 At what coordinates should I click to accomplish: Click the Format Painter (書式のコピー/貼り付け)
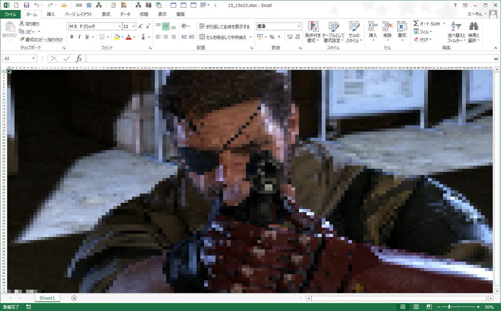pyautogui.click(x=41, y=40)
